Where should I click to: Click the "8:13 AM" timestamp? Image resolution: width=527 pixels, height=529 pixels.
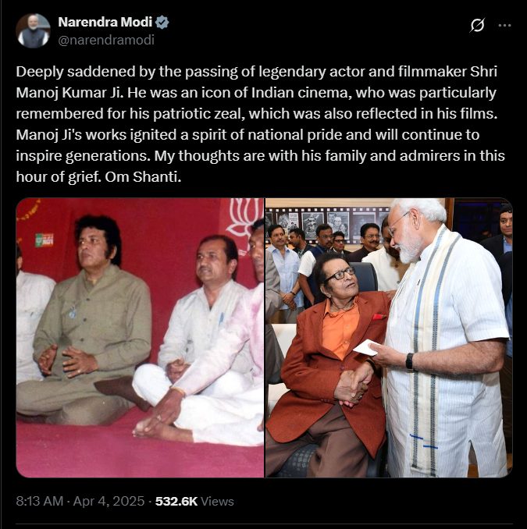pyautogui.click(x=40, y=501)
